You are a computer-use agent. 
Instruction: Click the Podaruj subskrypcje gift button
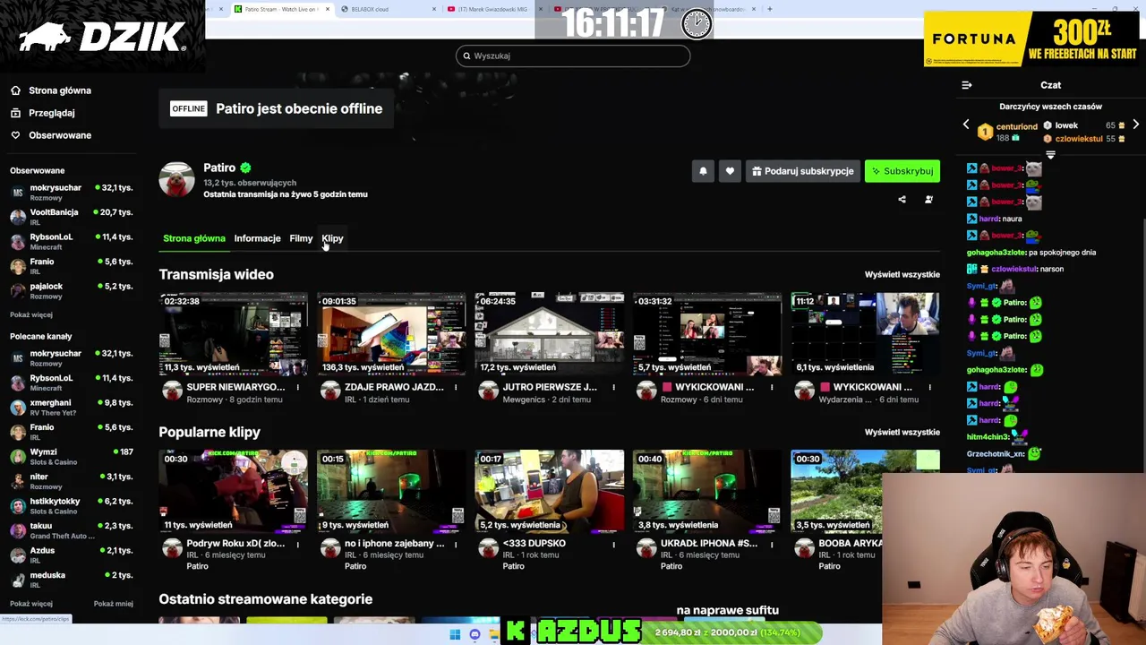(x=803, y=171)
